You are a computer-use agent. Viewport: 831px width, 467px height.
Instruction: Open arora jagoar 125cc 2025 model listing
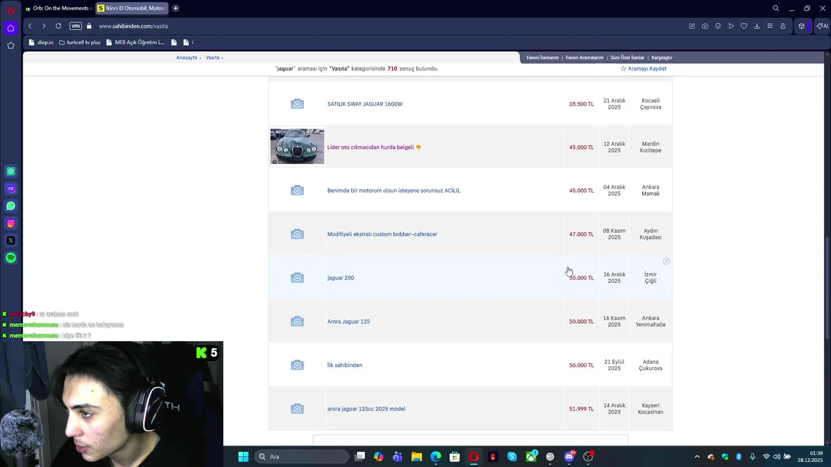click(x=366, y=409)
